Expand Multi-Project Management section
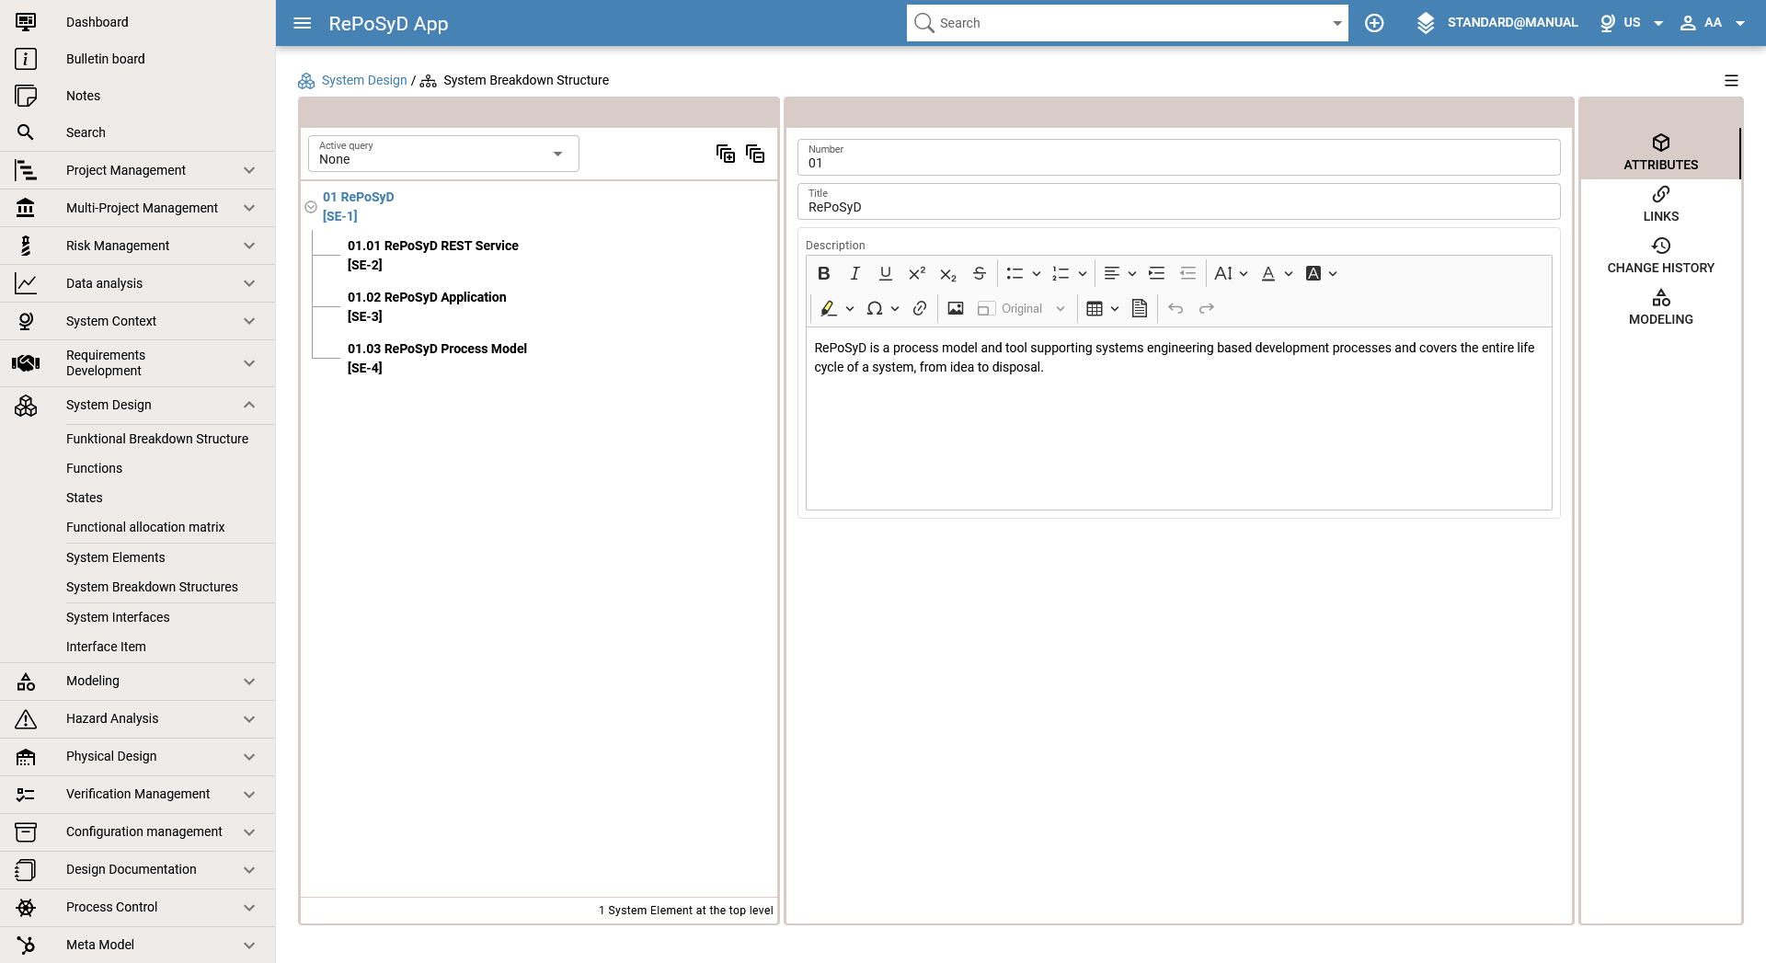Screen dimensions: 1766x963 (138, 208)
